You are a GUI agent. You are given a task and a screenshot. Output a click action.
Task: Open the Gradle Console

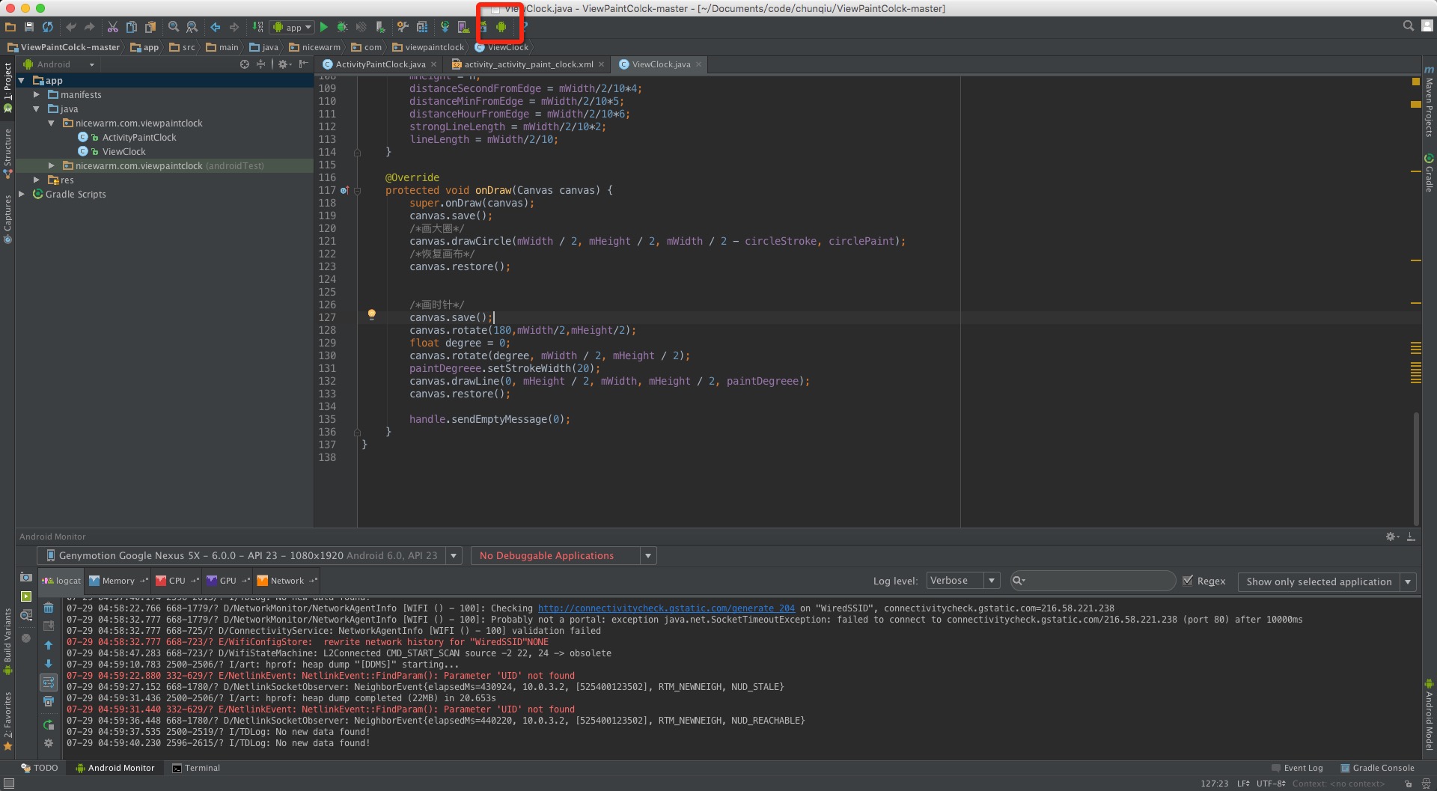tap(1377, 768)
